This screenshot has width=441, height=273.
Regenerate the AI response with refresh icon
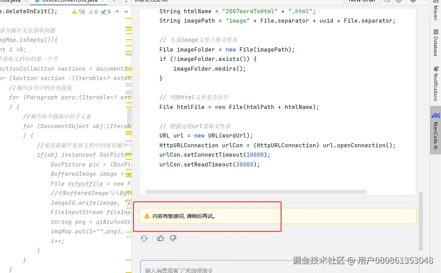tap(144, 238)
